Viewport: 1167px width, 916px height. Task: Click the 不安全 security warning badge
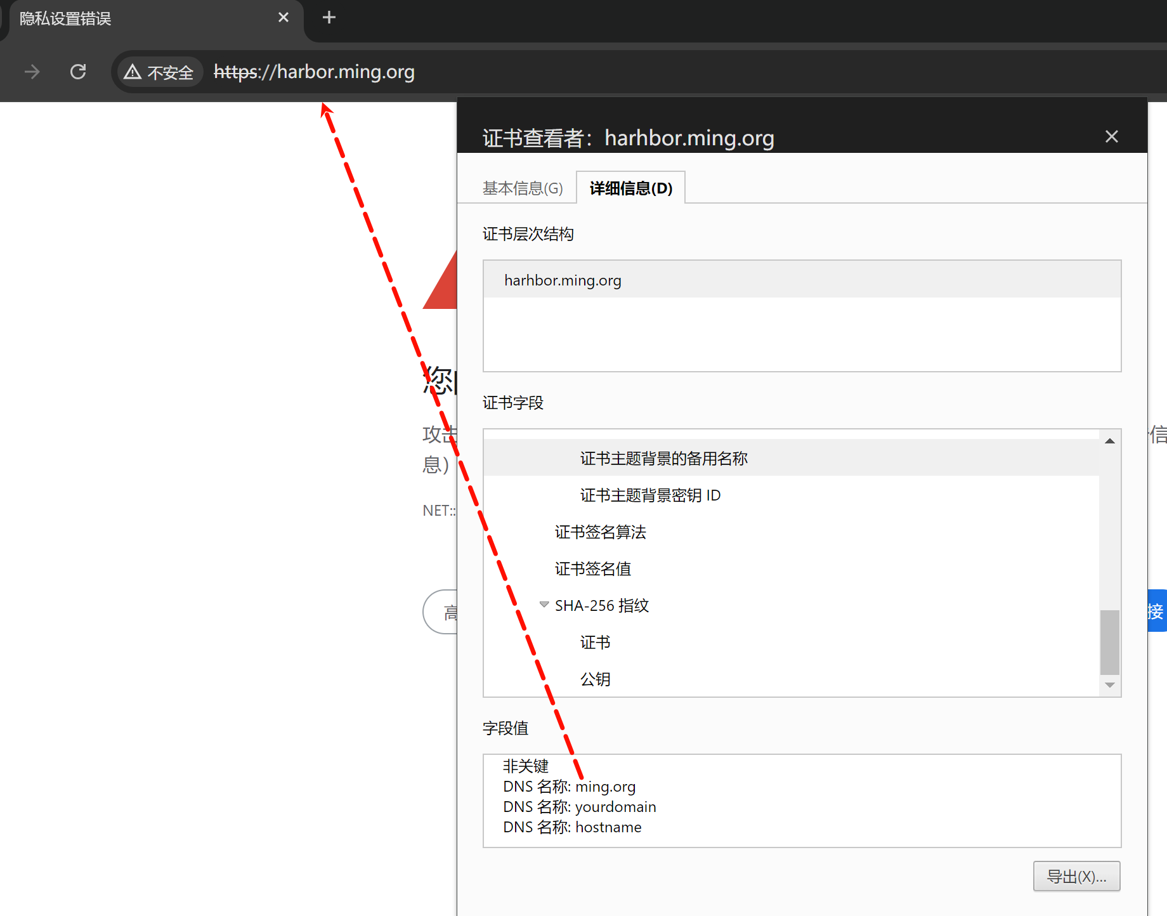[159, 72]
